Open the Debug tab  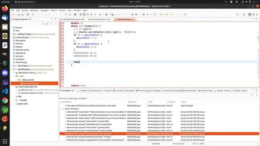point(176,90)
